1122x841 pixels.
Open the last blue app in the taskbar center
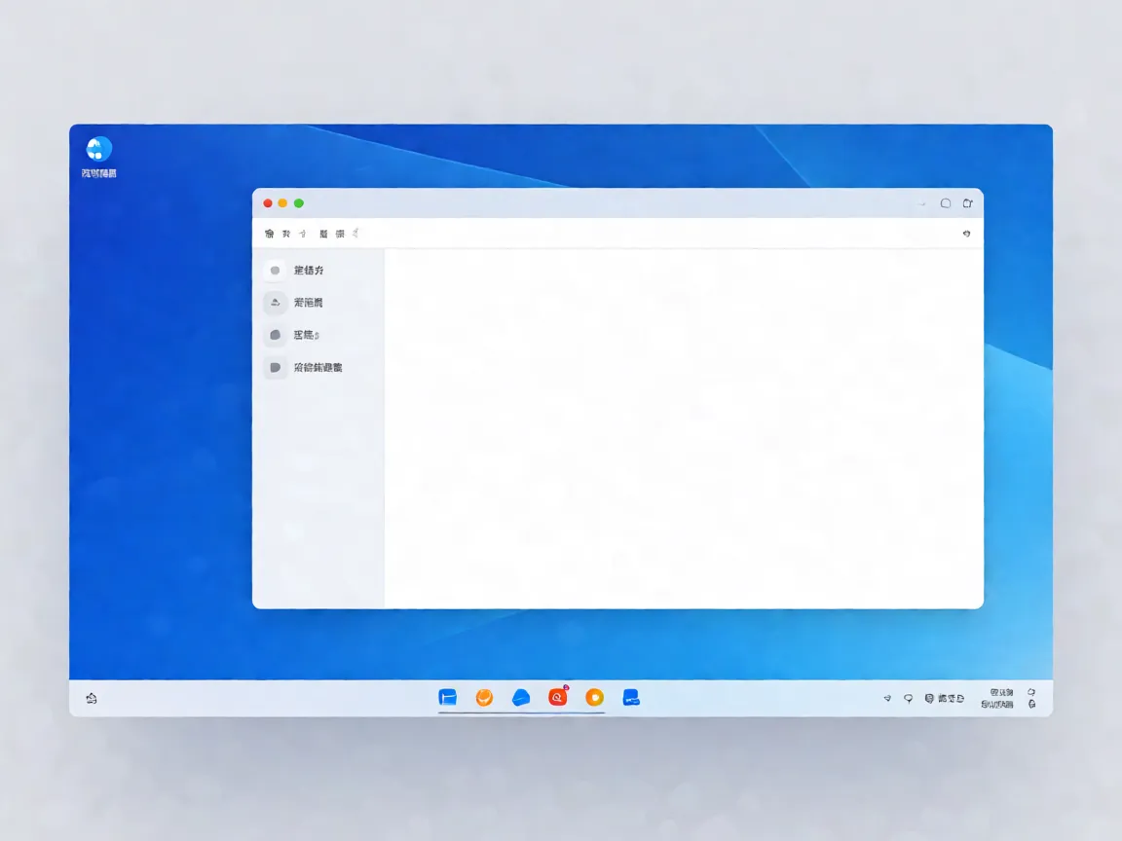point(631,697)
